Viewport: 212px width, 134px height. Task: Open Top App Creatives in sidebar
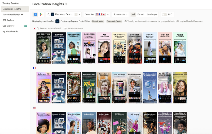tap(11, 3)
